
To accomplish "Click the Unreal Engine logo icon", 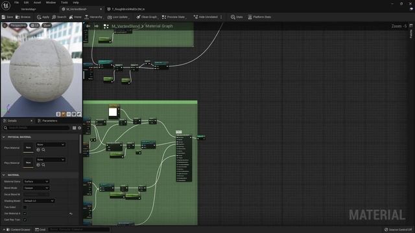I will [6, 5].
